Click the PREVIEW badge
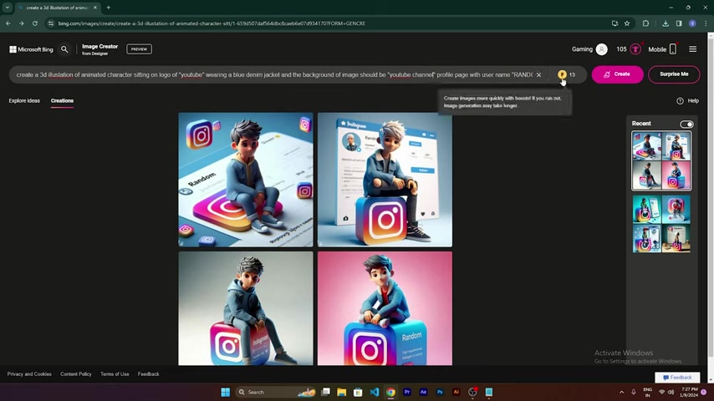Viewport: 714px width, 401px height. pos(139,49)
